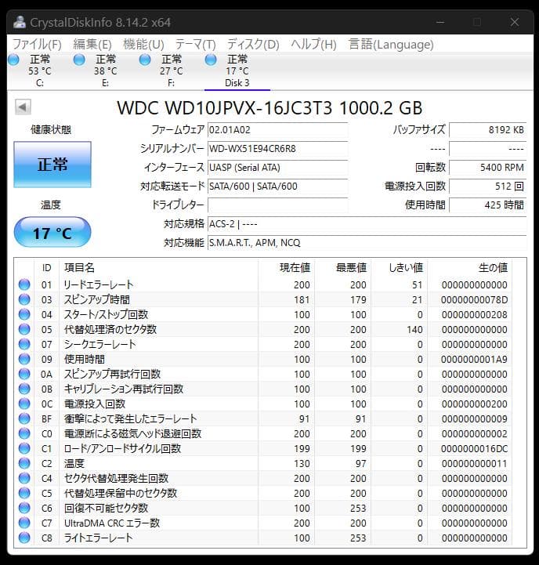Click the status orb for row C6 回復不可能セクタ数
This screenshot has width=539, height=565.
(x=24, y=508)
